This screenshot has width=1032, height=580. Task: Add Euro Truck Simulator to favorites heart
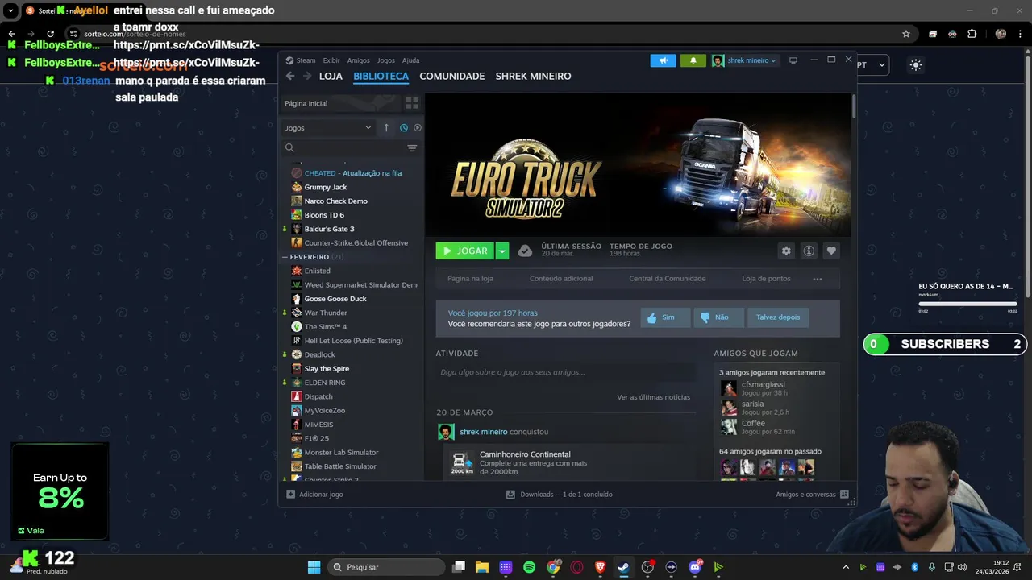(831, 251)
